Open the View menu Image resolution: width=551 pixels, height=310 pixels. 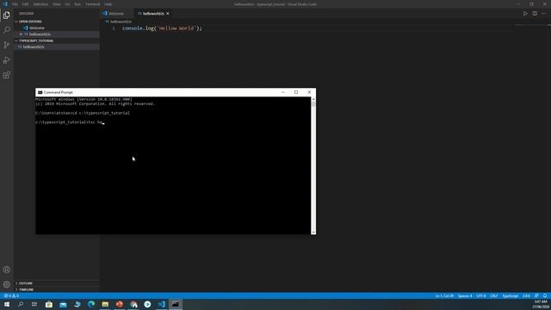[x=56, y=4]
